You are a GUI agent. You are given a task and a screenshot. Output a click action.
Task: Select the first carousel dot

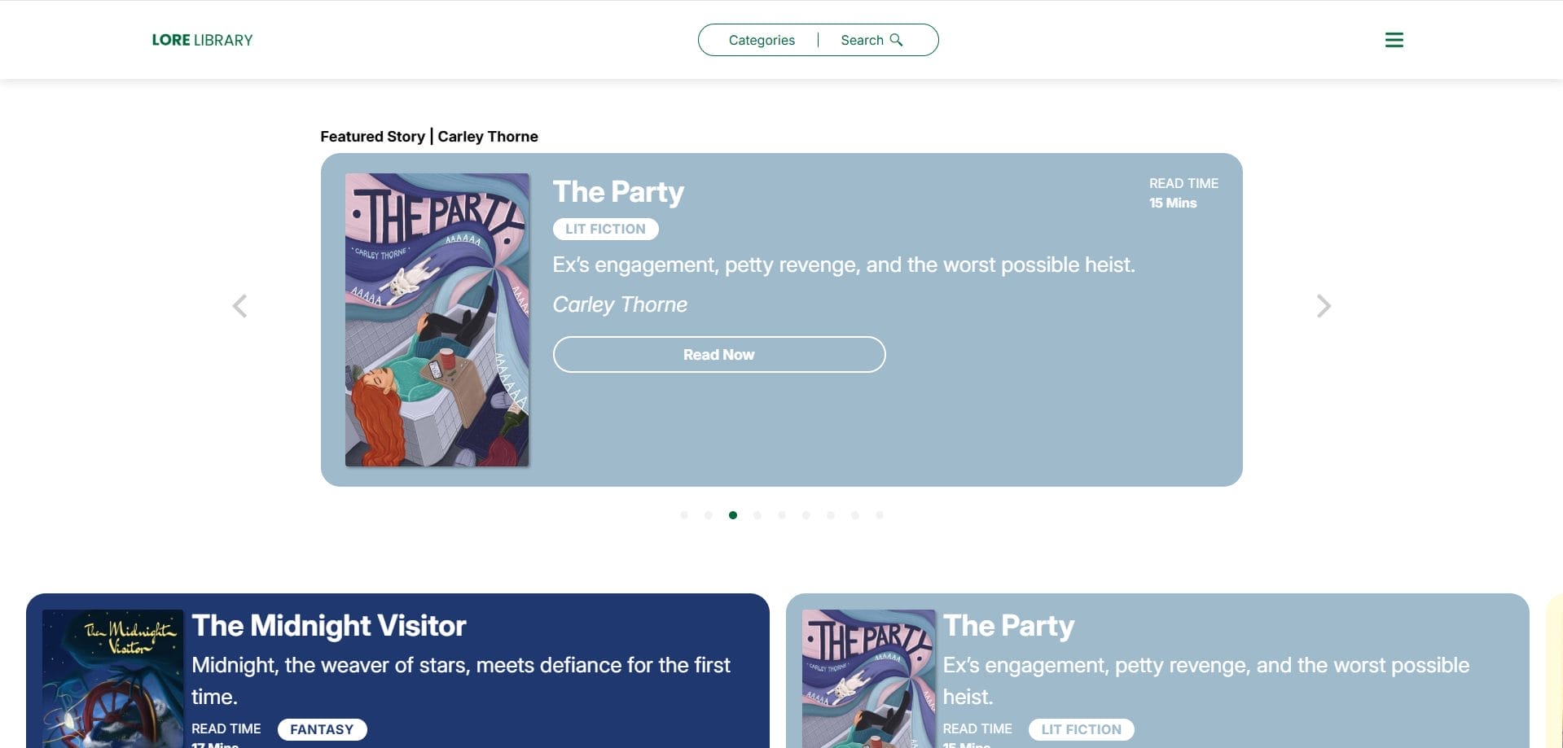(x=684, y=515)
